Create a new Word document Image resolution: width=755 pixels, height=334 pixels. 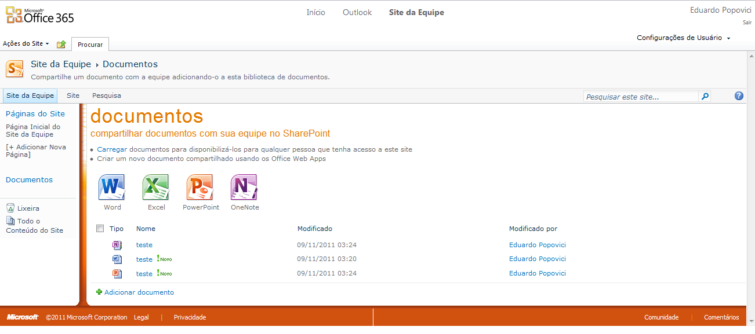(112, 188)
